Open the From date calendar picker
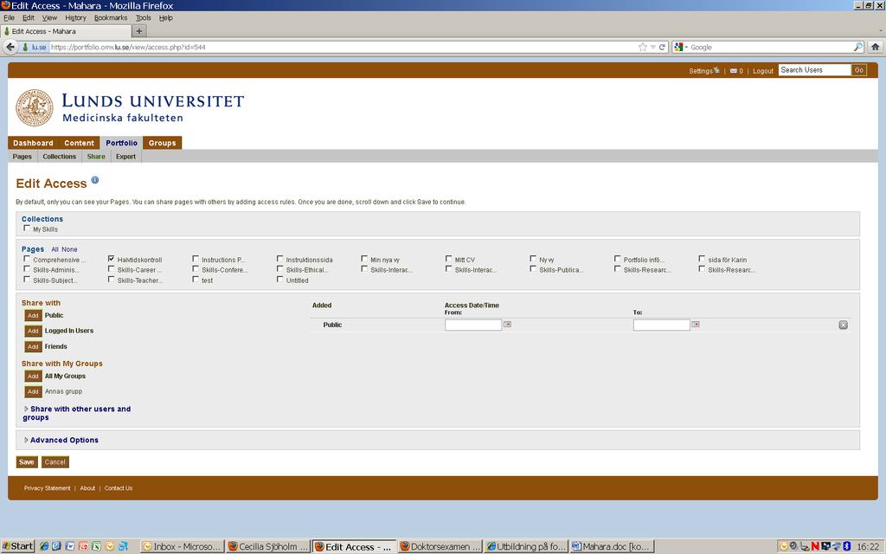The image size is (886, 554). point(507,325)
